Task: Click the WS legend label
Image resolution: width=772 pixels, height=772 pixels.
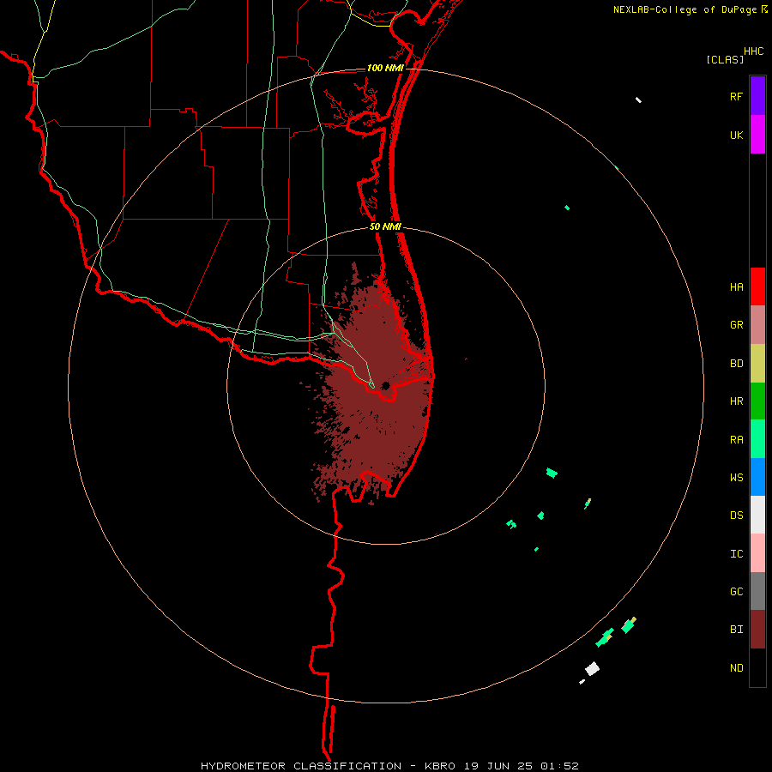Action: 736,477
